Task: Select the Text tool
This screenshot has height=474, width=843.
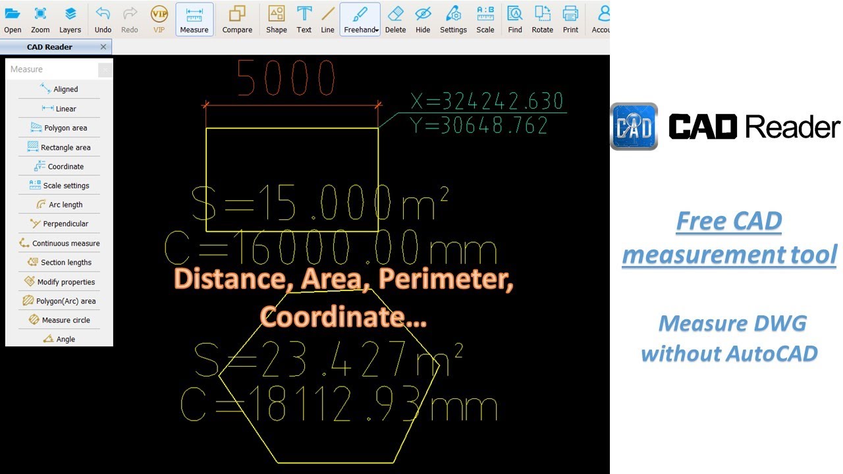Action: (304, 19)
